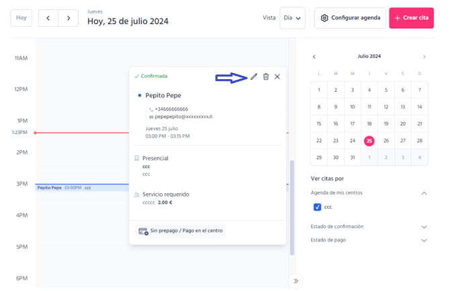Show next month in mini calendar
The height and width of the screenshot is (291, 450).
click(x=424, y=57)
